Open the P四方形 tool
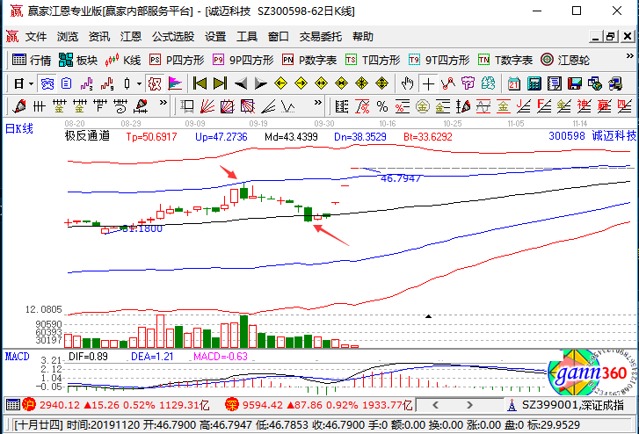Screen dimensions: 639x434 (177, 61)
